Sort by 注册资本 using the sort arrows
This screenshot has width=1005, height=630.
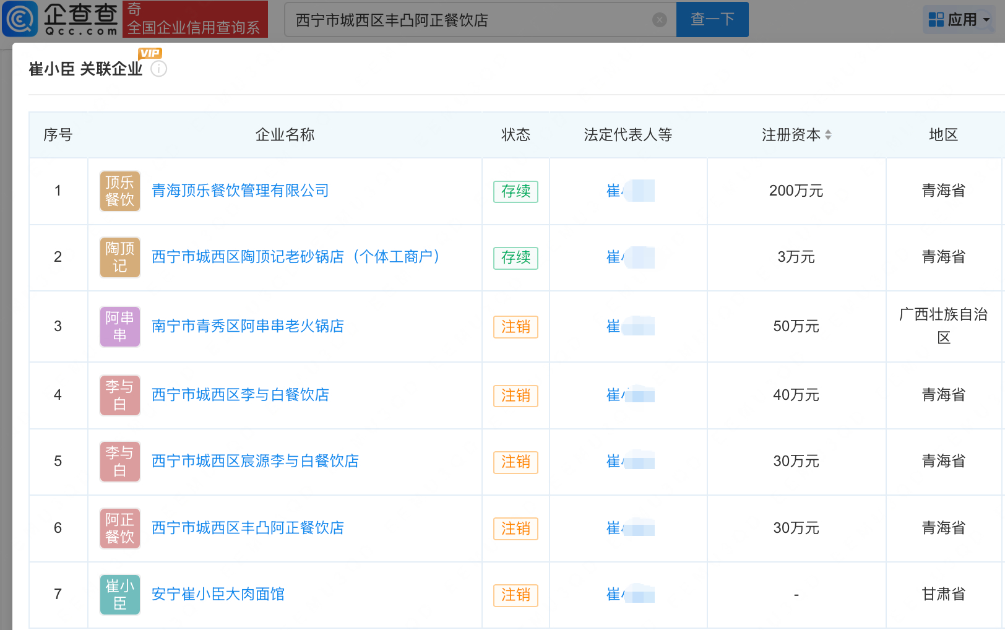(828, 135)
